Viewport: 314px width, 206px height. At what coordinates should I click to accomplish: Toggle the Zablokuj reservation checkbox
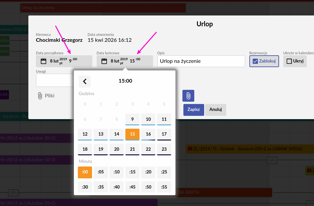coord(255,61)
